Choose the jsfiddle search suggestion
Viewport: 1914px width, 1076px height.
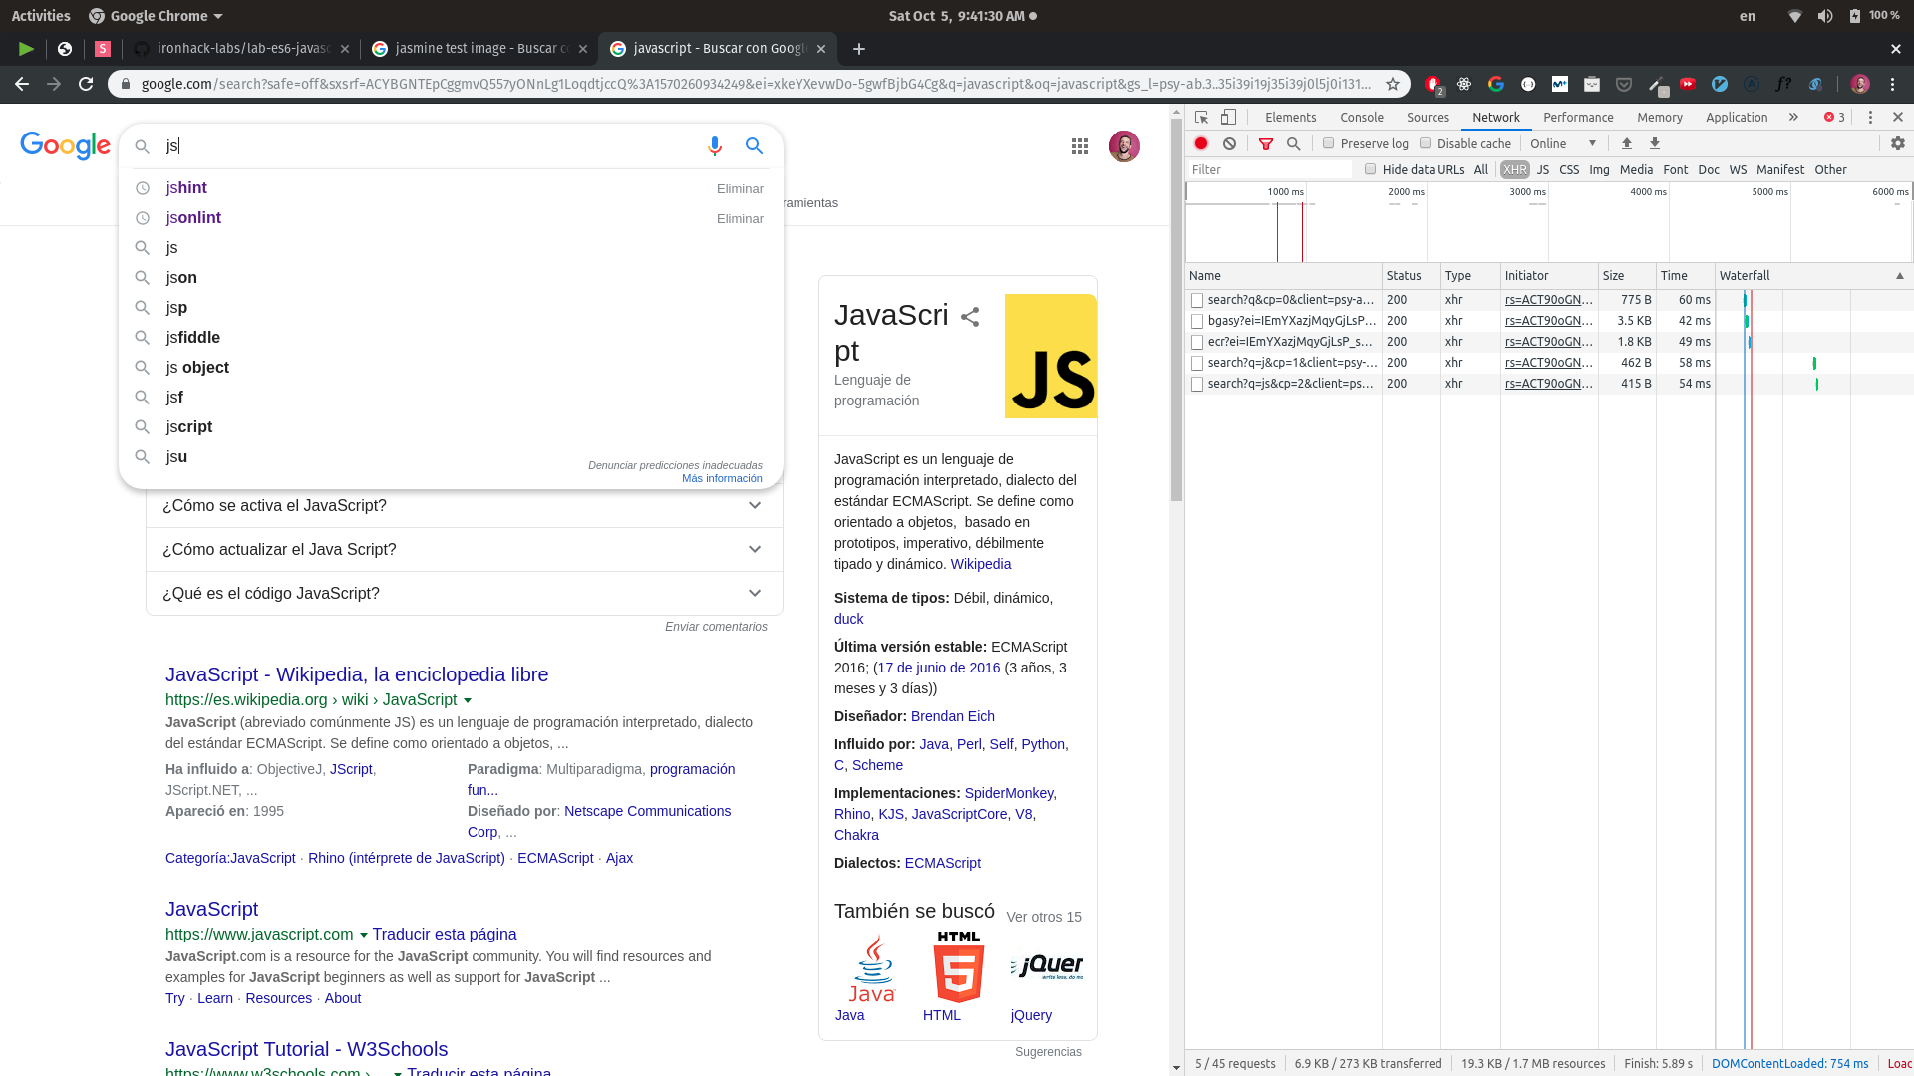193,337
